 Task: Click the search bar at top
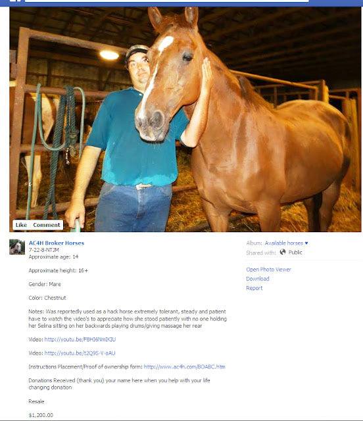[x=166, y=1]
